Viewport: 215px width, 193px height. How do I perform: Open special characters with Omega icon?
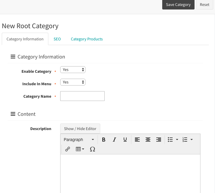(93, 149)
